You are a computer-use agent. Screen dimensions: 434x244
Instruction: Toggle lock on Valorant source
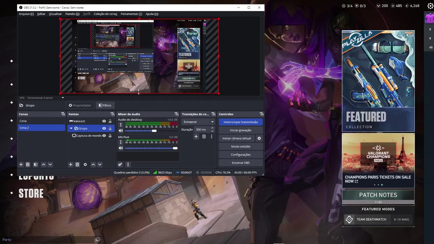[x=110, y=121]
